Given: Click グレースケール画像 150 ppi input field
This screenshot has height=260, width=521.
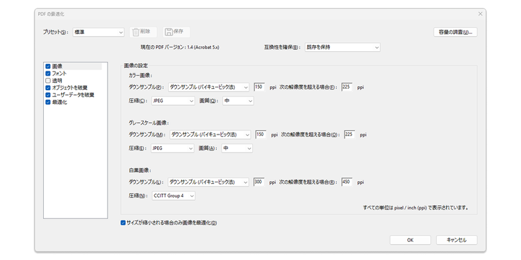Looking at the screenshot, I should [260, 135].
